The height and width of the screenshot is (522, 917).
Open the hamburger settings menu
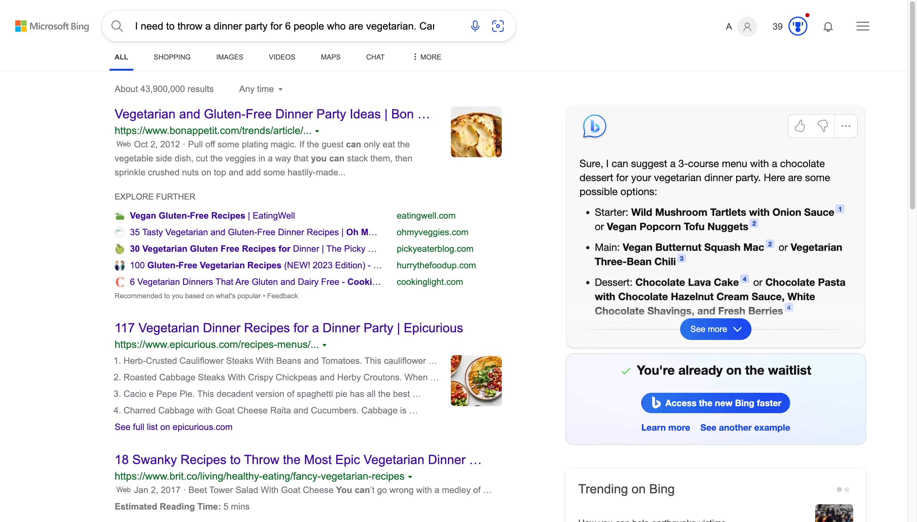[863, 26]
